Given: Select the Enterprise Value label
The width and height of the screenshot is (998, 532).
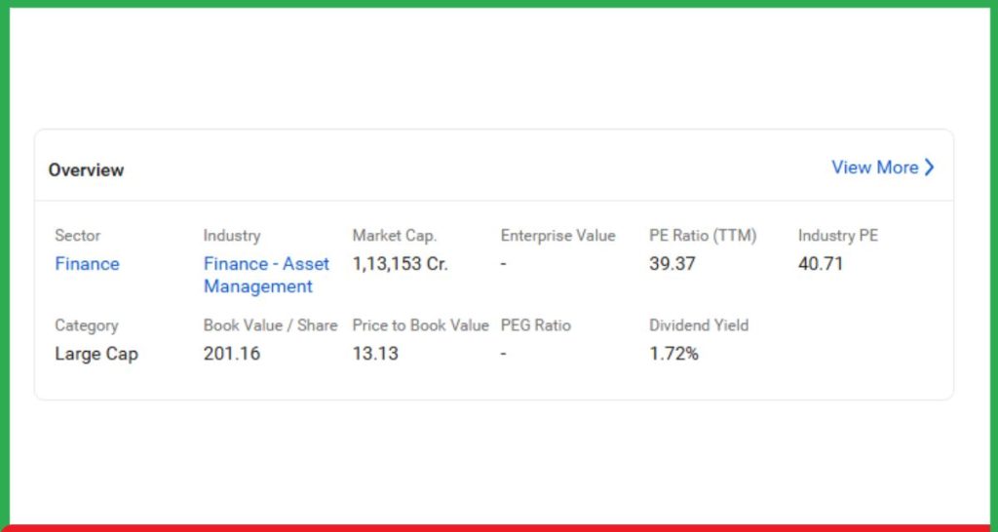Looking at the screenshot, I should tap(557, 235).
